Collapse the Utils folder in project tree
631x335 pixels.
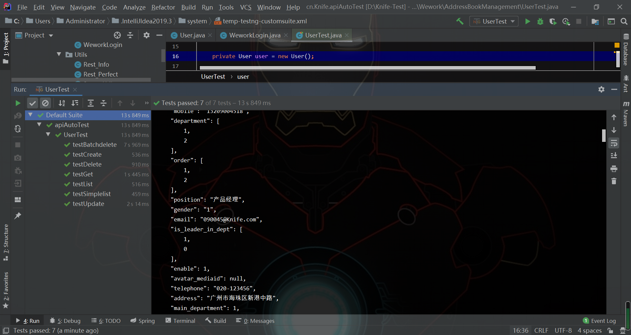point(59,55)
